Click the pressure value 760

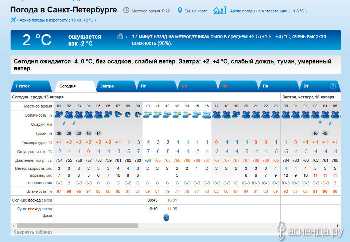335,160
